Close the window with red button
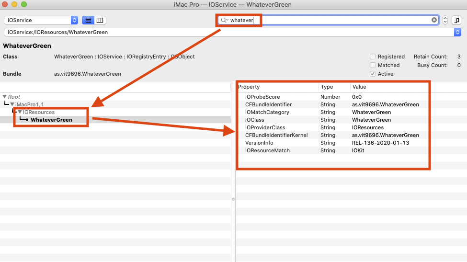The height and width of the screenshot is (262, 467). pos(5,4)
